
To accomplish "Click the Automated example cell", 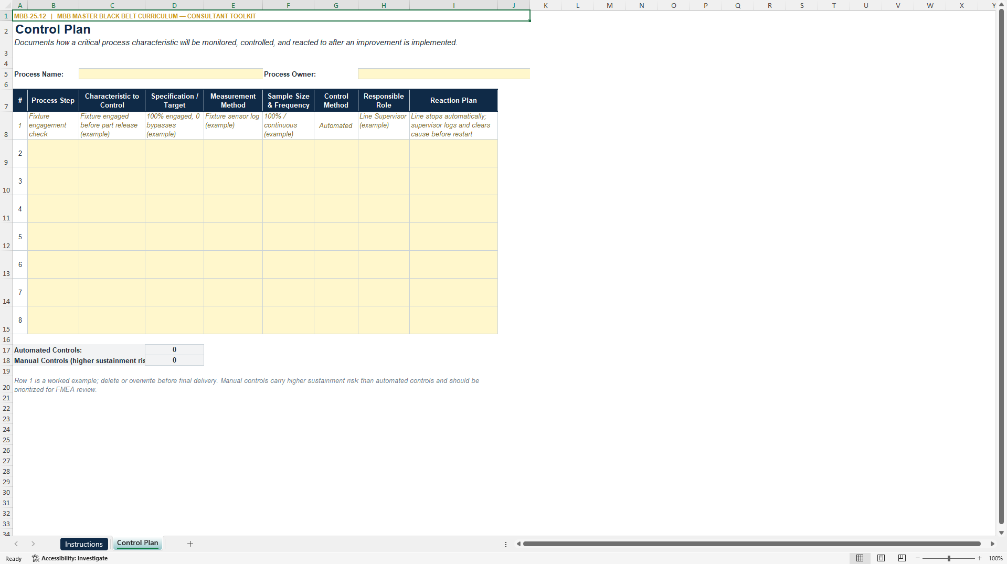I will coord(336,125).
